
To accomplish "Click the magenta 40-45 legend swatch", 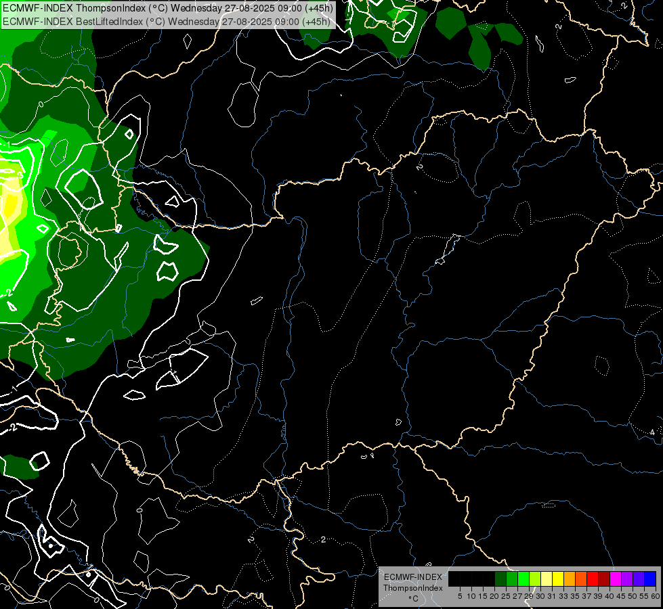I will coord(616,579).
